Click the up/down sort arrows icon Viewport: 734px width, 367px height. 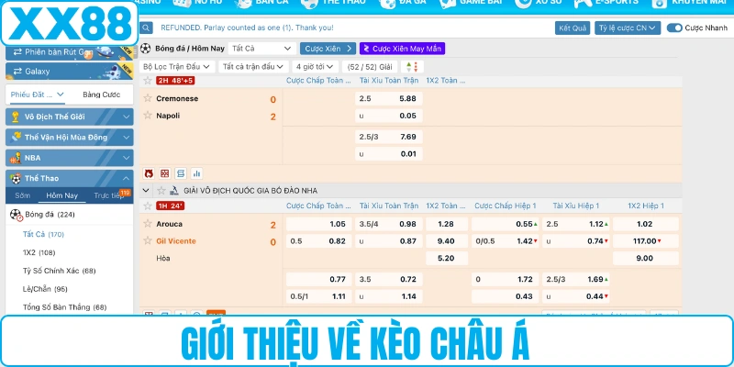coord(412,66)
